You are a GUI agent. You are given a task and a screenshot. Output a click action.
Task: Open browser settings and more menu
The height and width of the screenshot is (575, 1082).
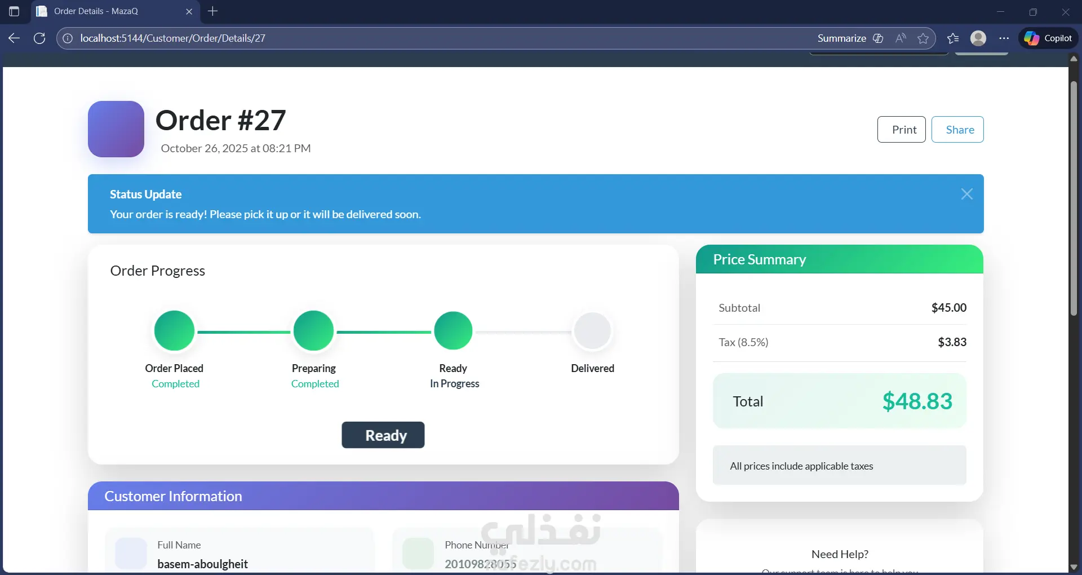pyautogui.click(x=1004, y=38)
